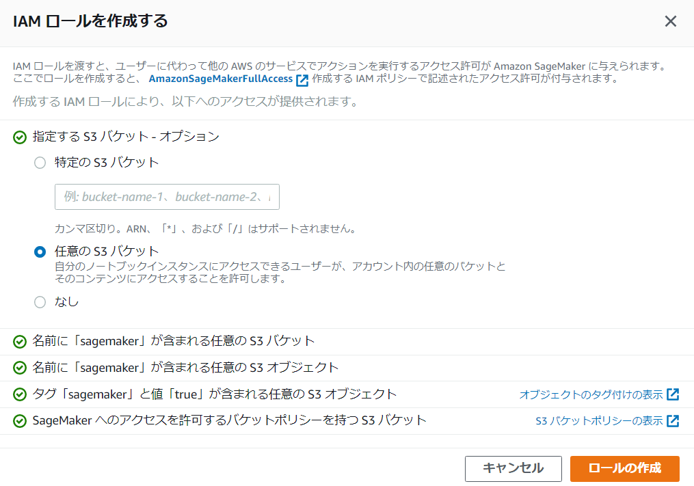This screenshot has height=486, width=694.
Task: Select the 特定の S3 バケット radio button
Action: pos(40,163)
